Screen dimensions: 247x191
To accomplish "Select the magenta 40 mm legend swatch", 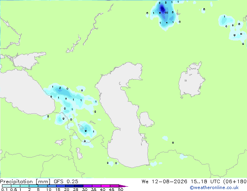I will click(106, 186).
